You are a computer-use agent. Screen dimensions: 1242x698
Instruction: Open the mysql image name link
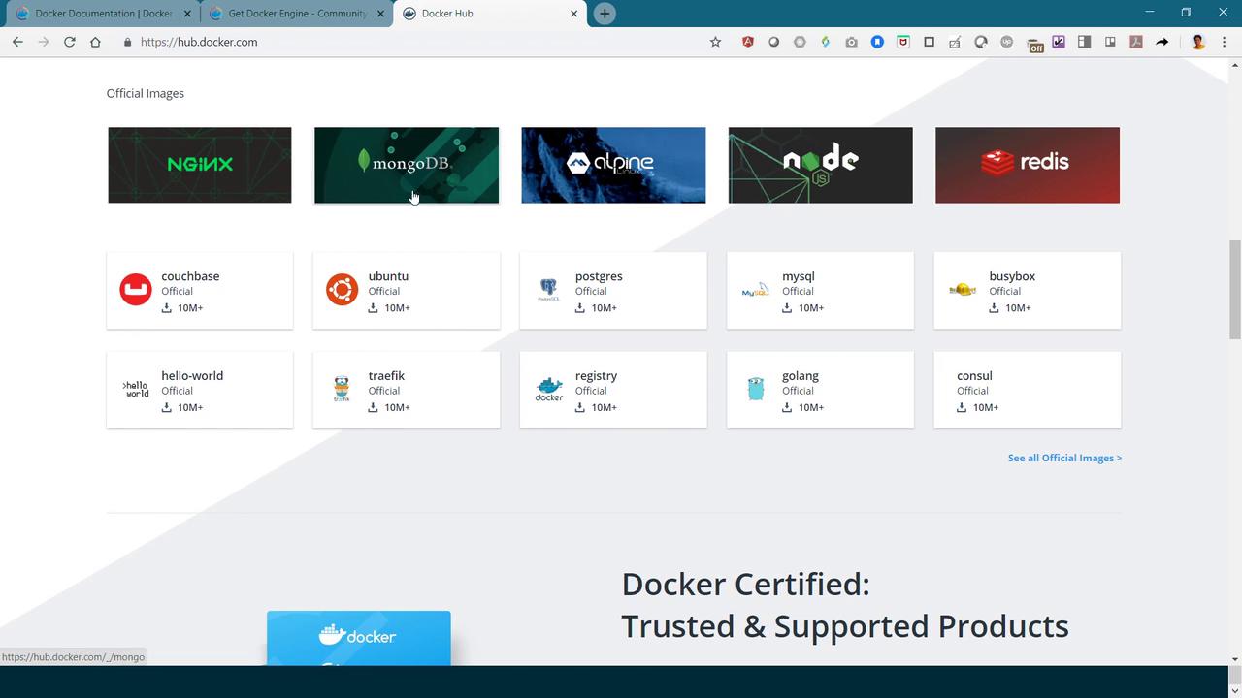[x=799, y=276]
